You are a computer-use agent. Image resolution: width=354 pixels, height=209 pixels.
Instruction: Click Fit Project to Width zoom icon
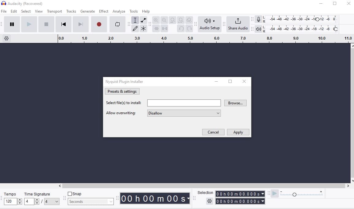[x=181, y=20]
